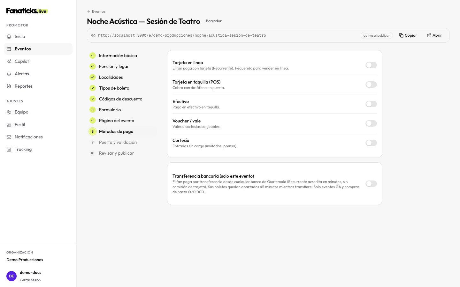Enable the Cortesía toggle switch
Screen dimensions: 460x287
coord(371,143)
